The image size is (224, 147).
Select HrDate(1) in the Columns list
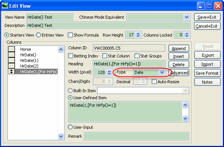click(36, 60)
